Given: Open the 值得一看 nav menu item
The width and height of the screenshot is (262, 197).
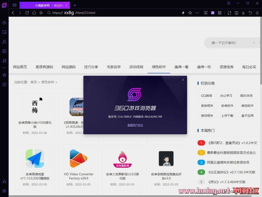Looking at the screenshot, I should click(181, 67).
